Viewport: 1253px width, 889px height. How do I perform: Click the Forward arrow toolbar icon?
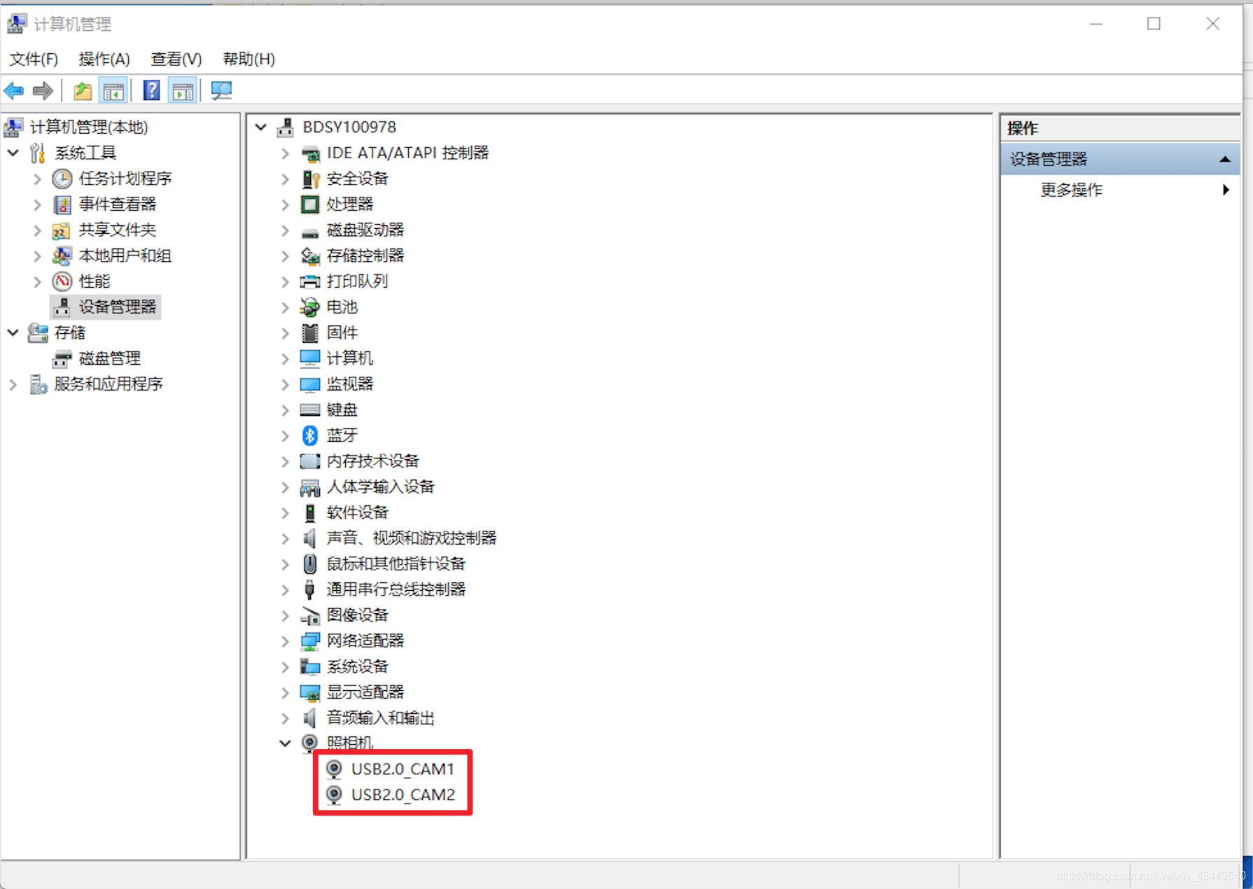[43, 90]
